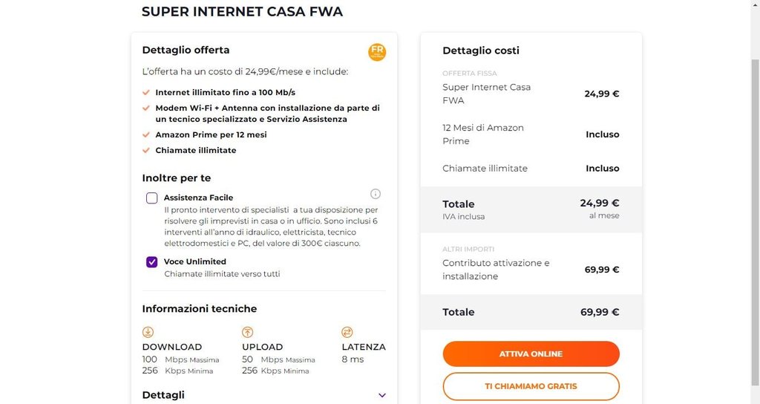Expand the Dettagli section chevron
This screenshot has width=760, height=404.
[x=382, y=395]
